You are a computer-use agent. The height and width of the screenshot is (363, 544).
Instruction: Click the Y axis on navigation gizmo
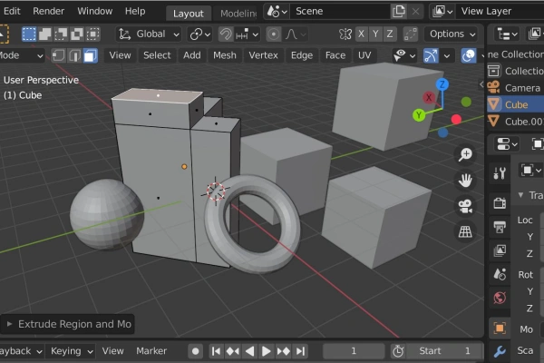click(x=419, y=115)
